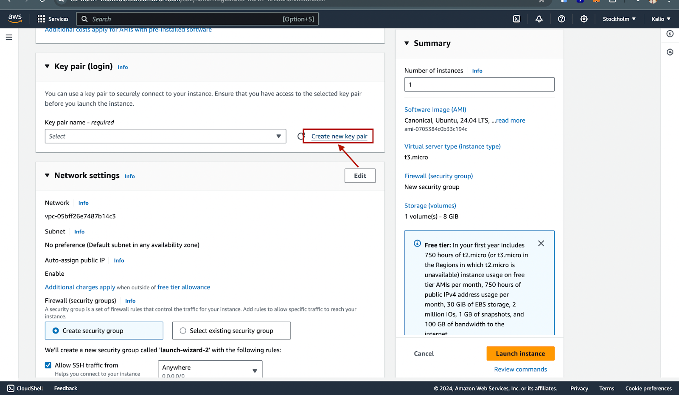
Task: Click the Create new key pair link
Action: [339, 136]
